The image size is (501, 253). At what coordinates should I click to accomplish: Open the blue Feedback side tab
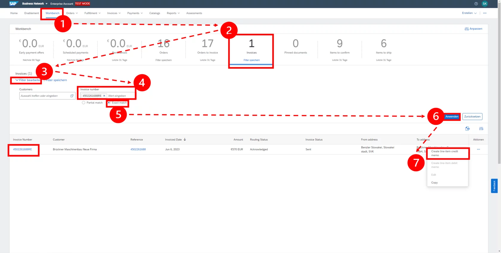click(494, 186)
